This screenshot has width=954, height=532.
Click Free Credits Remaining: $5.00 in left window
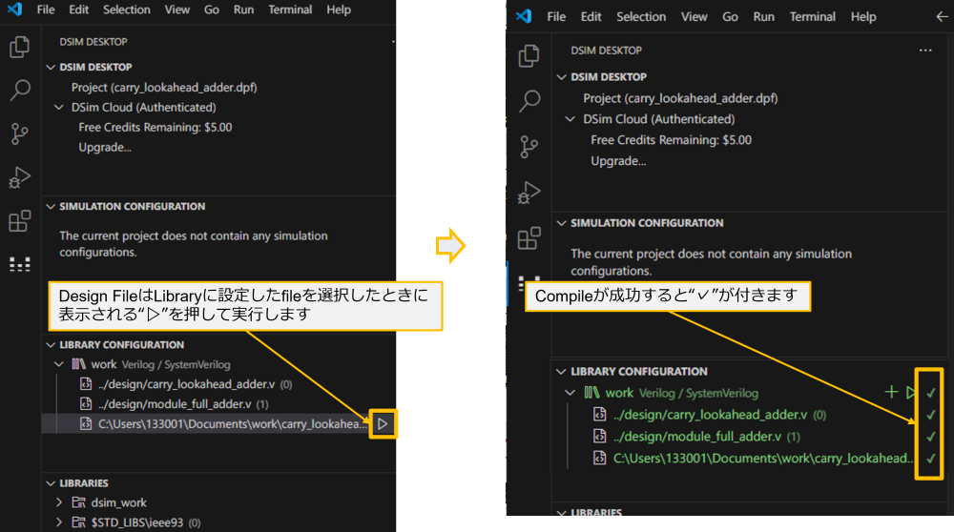156,127
